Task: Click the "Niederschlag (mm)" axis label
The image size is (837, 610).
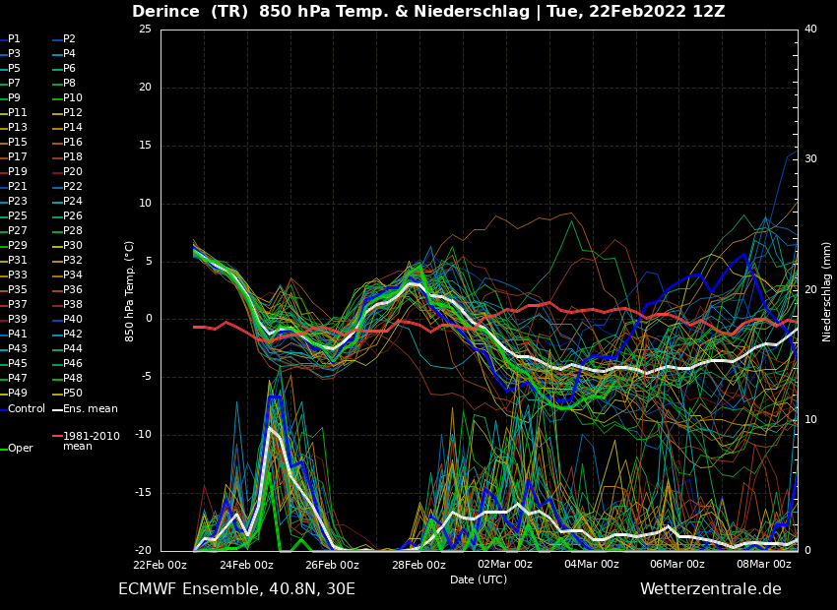Action: (x=826, y=291)
